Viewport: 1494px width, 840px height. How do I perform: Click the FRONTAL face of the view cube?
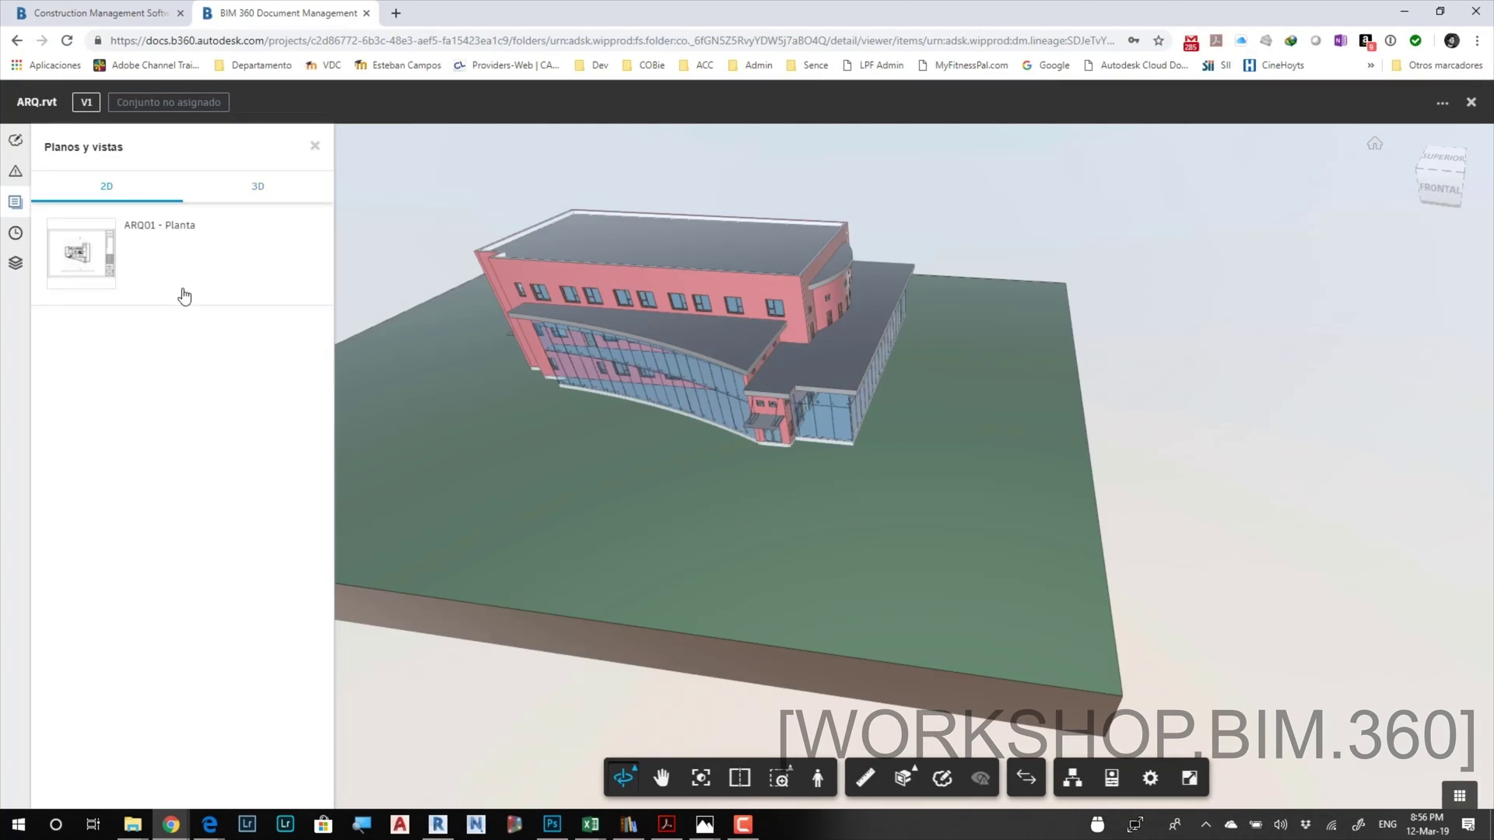click(x=1439, y=189)
